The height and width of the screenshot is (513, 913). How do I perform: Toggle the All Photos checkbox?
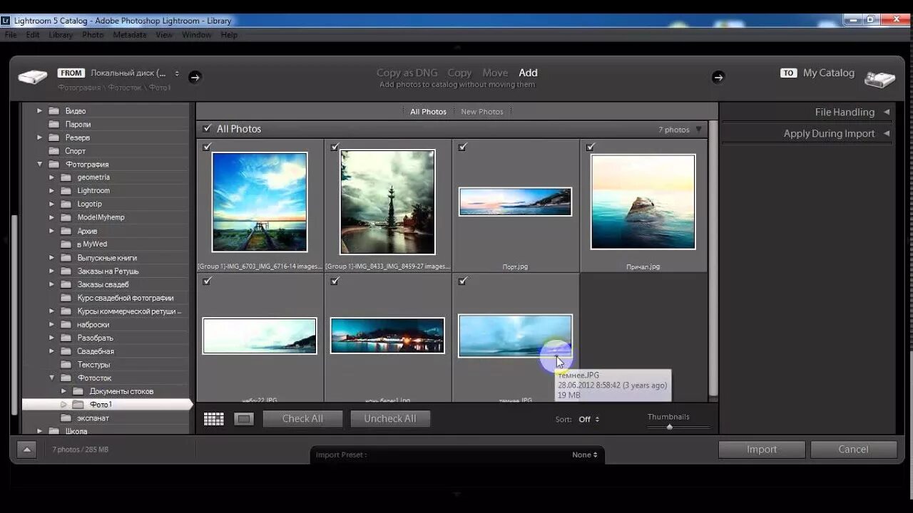click(207, 129)
